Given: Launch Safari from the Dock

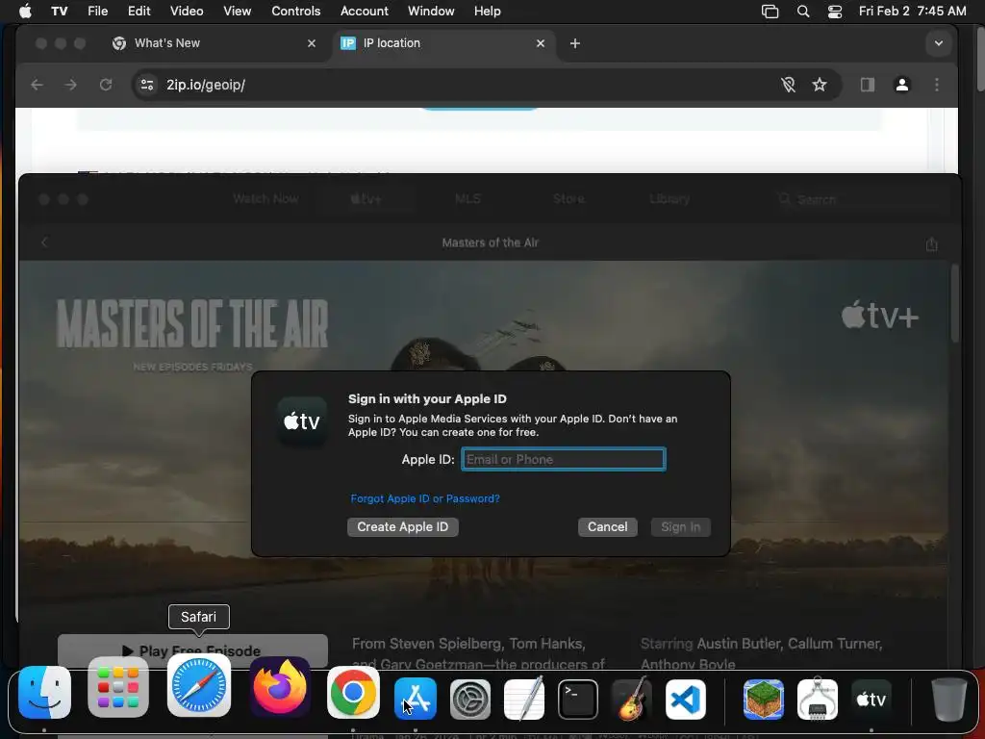Looking at the screenshot, I should (199, 685).
